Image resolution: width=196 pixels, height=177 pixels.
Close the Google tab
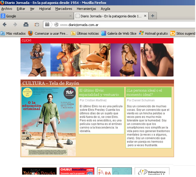(x=71, y=16)
